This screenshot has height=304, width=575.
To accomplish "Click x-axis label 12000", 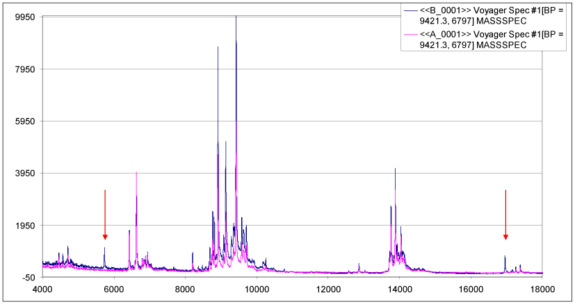I will pyautogui.click(x=328, y=289).
